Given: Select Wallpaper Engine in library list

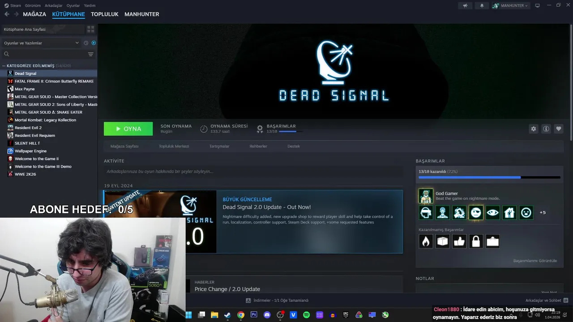Looking at the screenshot, I should pyautogui.click(x=30, y=151).
